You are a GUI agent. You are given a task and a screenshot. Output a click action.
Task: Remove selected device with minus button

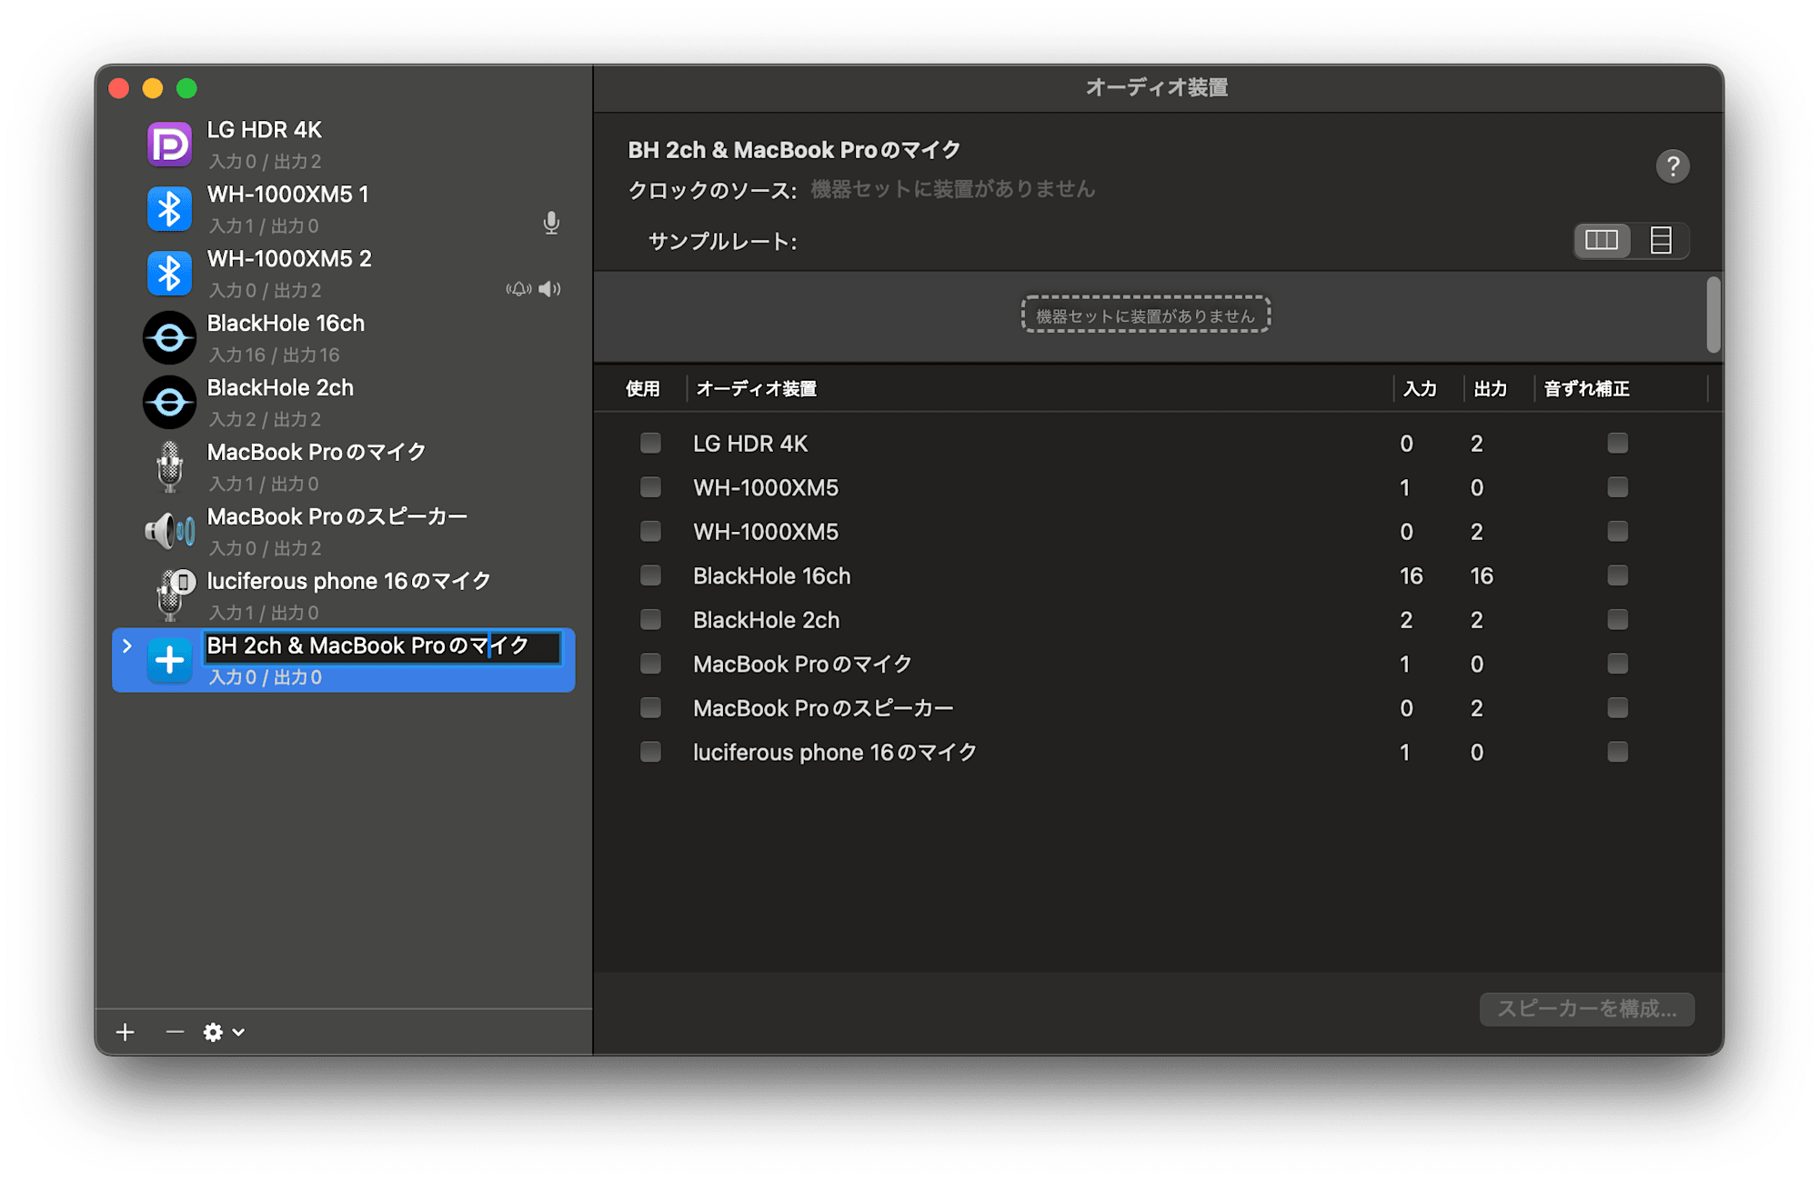(175, 1032)
